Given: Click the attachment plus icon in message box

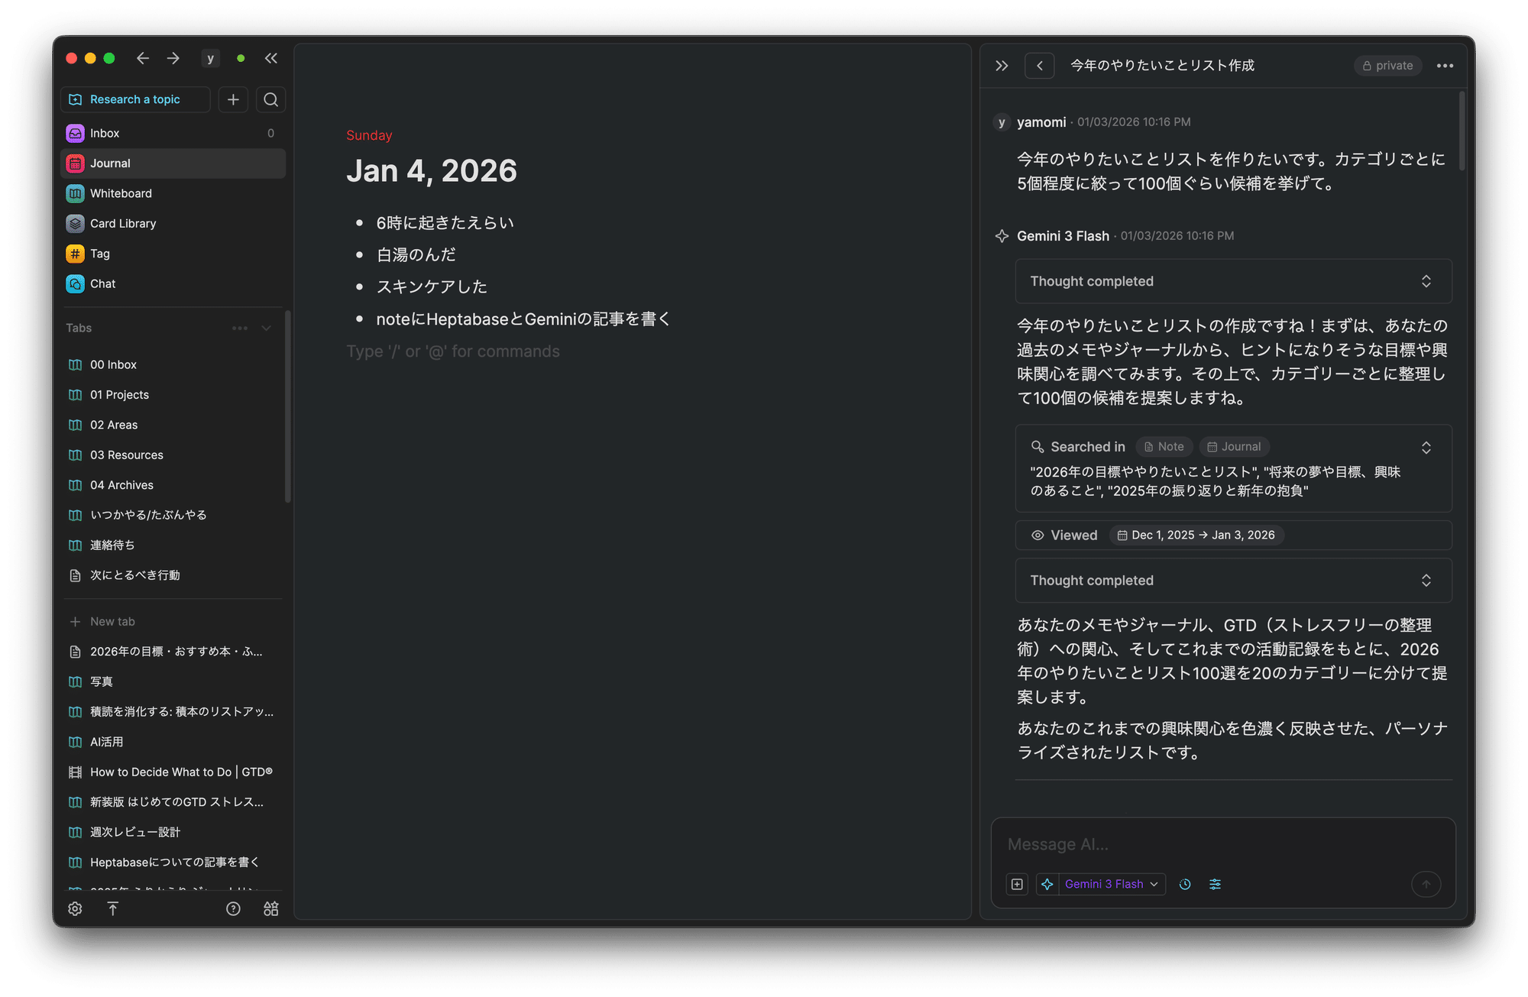Looking at the screenshot, I should point(1017,884).
